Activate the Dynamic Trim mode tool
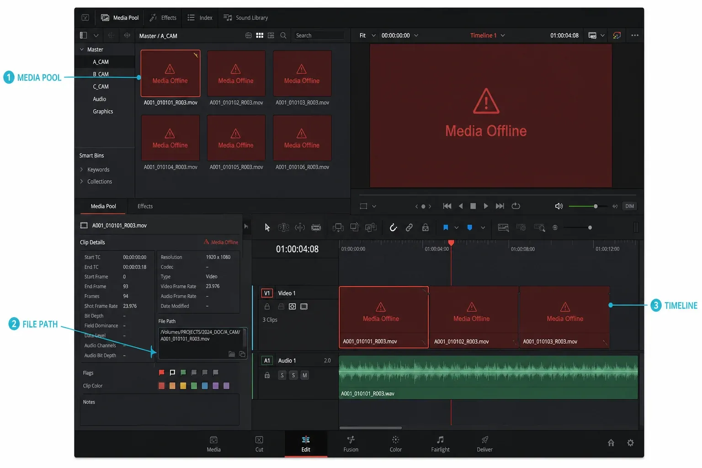The image size is (702, 468). pos(300,227)
